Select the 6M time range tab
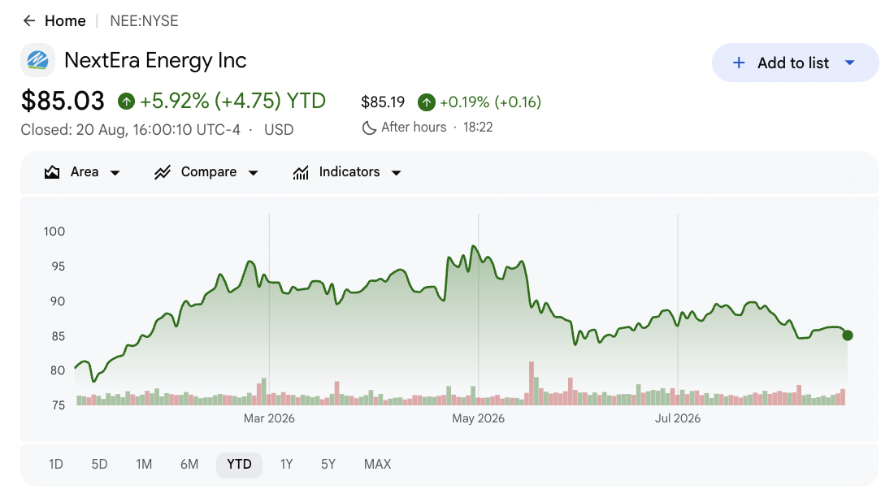The height and width of the screenshot is (489, 894). click(x=189, y=465)
